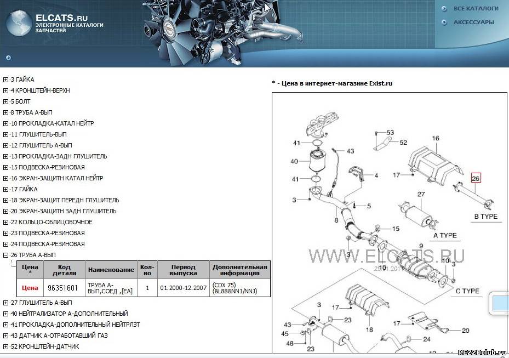Click callout 5 beside the bolt
This screenshot has width=509, height=358.
pos(369,206)
